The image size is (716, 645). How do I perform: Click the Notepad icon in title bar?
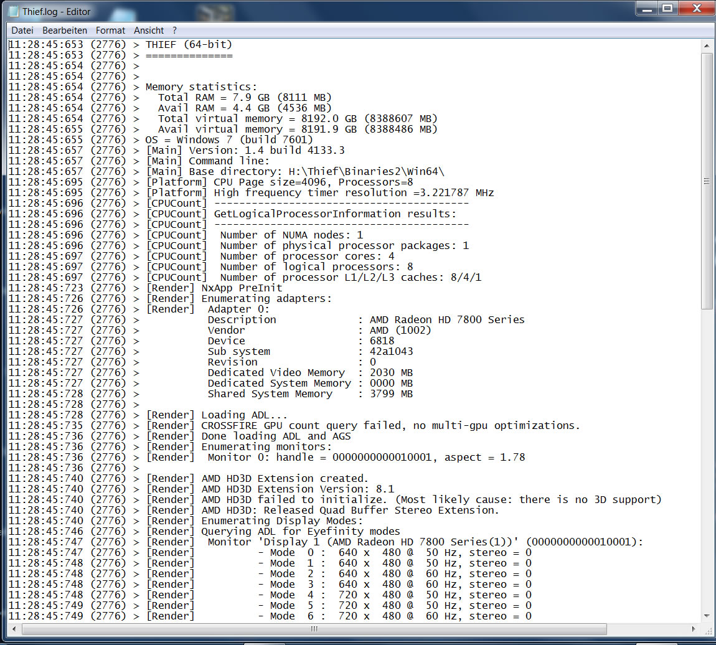[14, 11]
